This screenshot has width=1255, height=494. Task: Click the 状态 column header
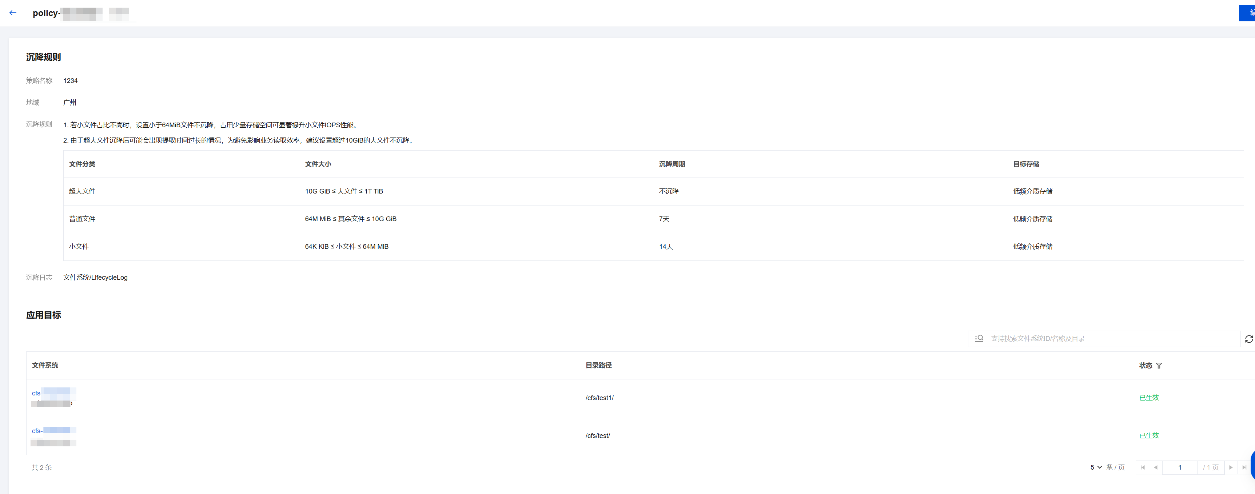point(1146,365)
